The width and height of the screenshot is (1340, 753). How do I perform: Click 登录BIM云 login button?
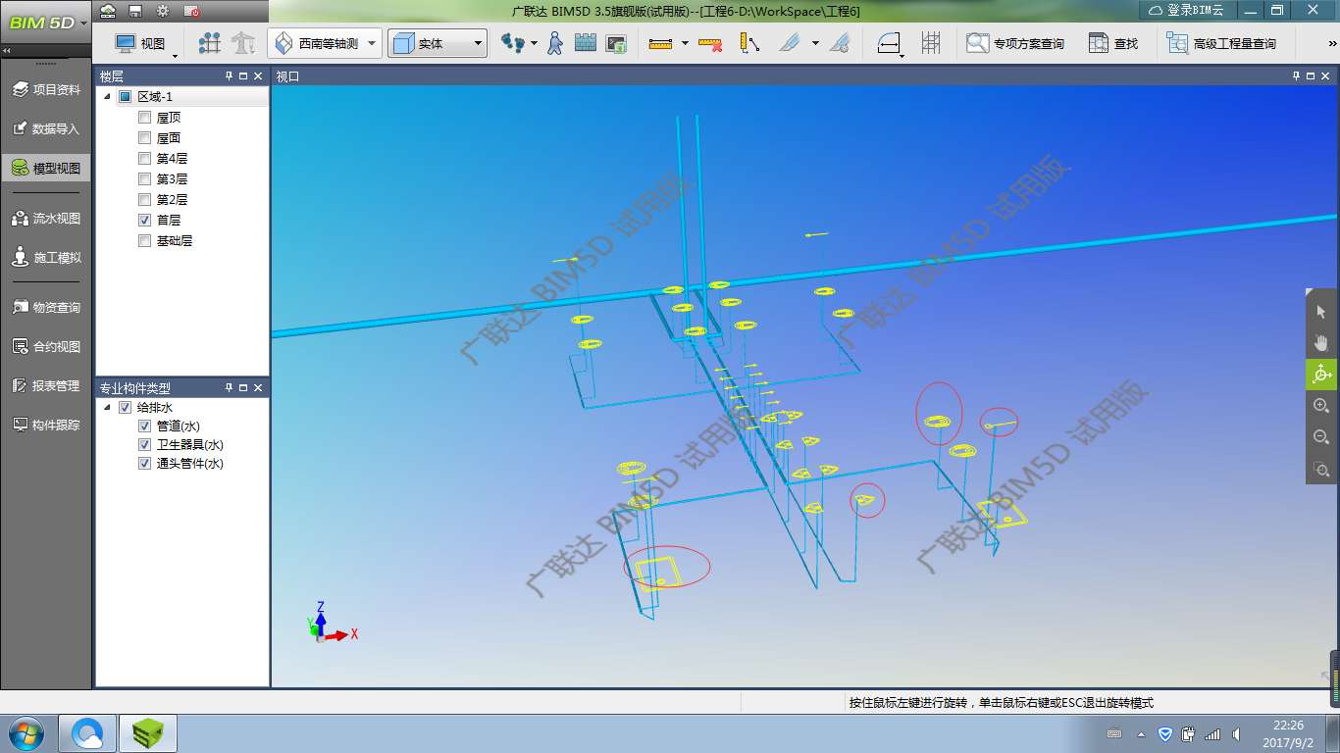click(1187, 10)
